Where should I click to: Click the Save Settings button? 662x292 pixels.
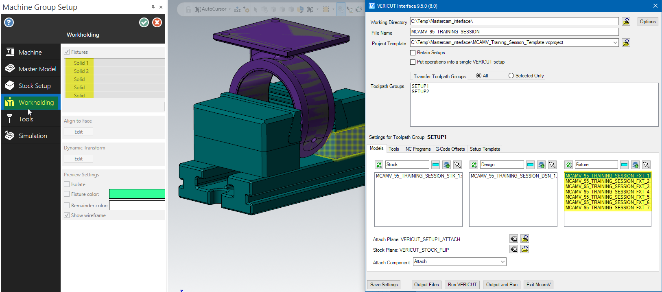[x=384, y=285]
